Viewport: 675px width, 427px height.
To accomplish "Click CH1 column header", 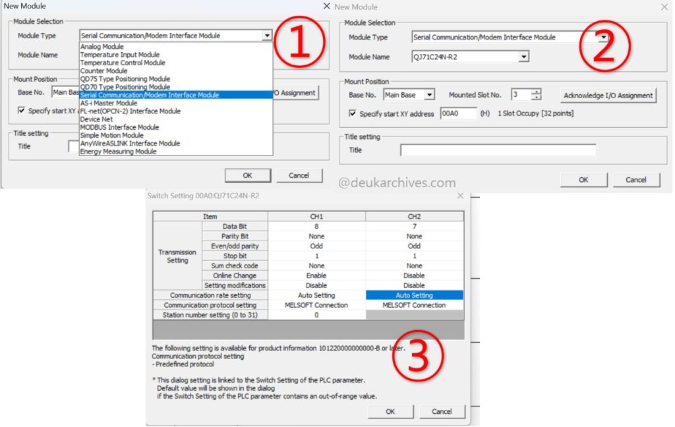I will 316,217.
